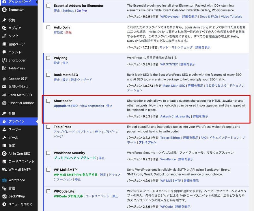The height and width of the screenshot is (211, 254).
Task: Click 有効化 to activate Hello Dolly
Action: click(x=58, y=33)
